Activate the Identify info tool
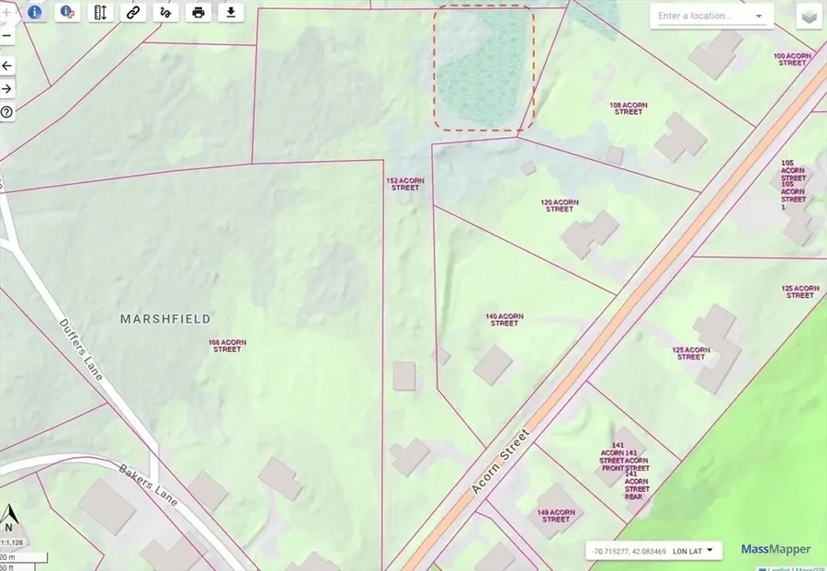 pyautogui.click(x=35, y=12)
